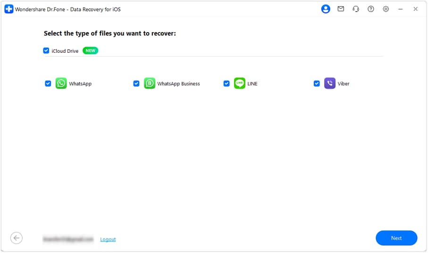Screen dimensions: 428x253
Task: Close the Dr.Fone window
Action: pyautogui.click(x=415, y=9)
